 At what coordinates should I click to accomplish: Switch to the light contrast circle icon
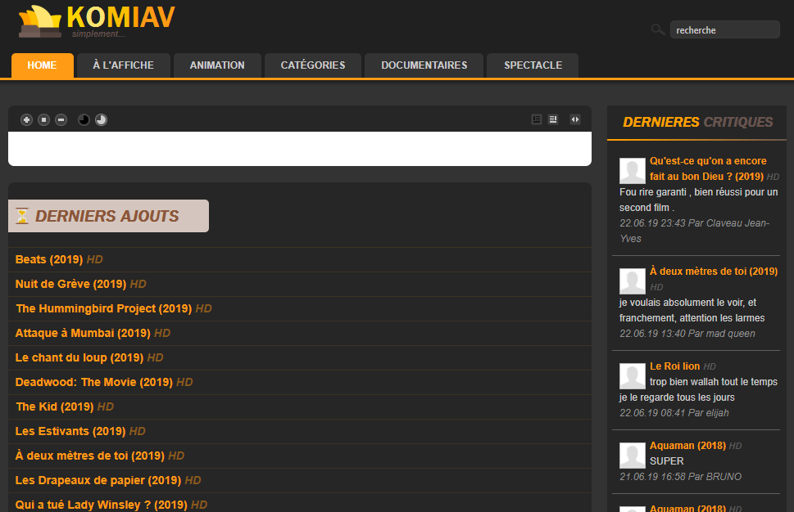pyautogui.click(x=102, y=119)
